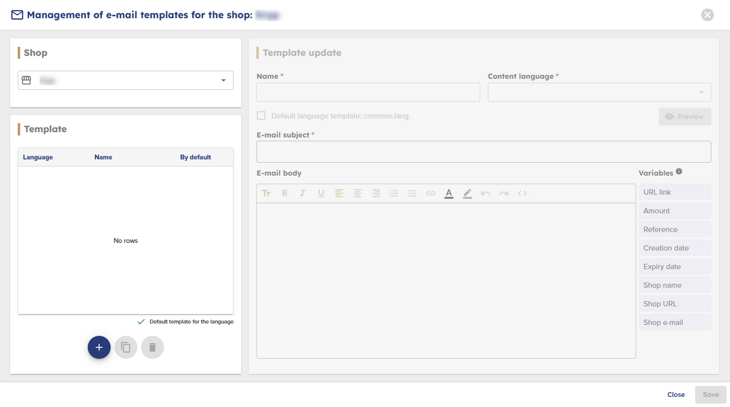Click the 'No rows' text in template table

click(126, 241)
